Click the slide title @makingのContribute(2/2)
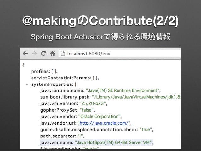This screenshot has height=151, width=201. 100,21
